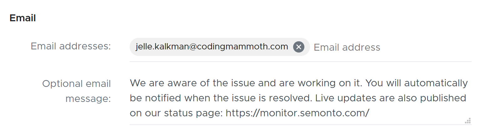Viewport: 481px width, 136px height.
Task: Click the word "resolved" in the message
Action: (290, 98)
